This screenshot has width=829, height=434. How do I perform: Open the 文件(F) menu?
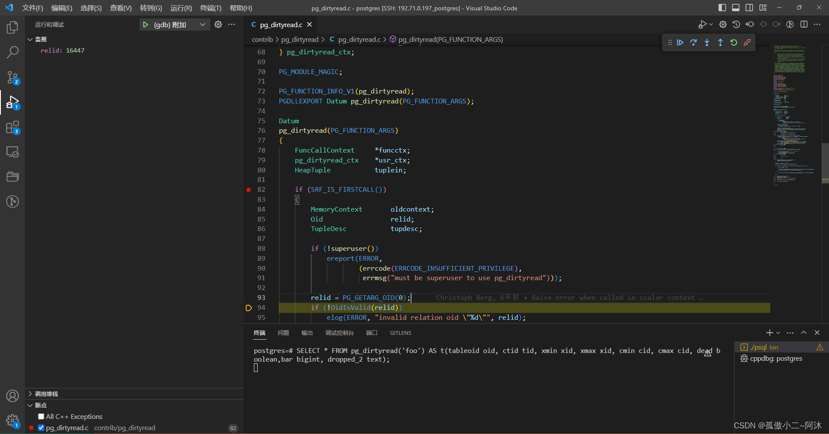[x=33, y=8]
